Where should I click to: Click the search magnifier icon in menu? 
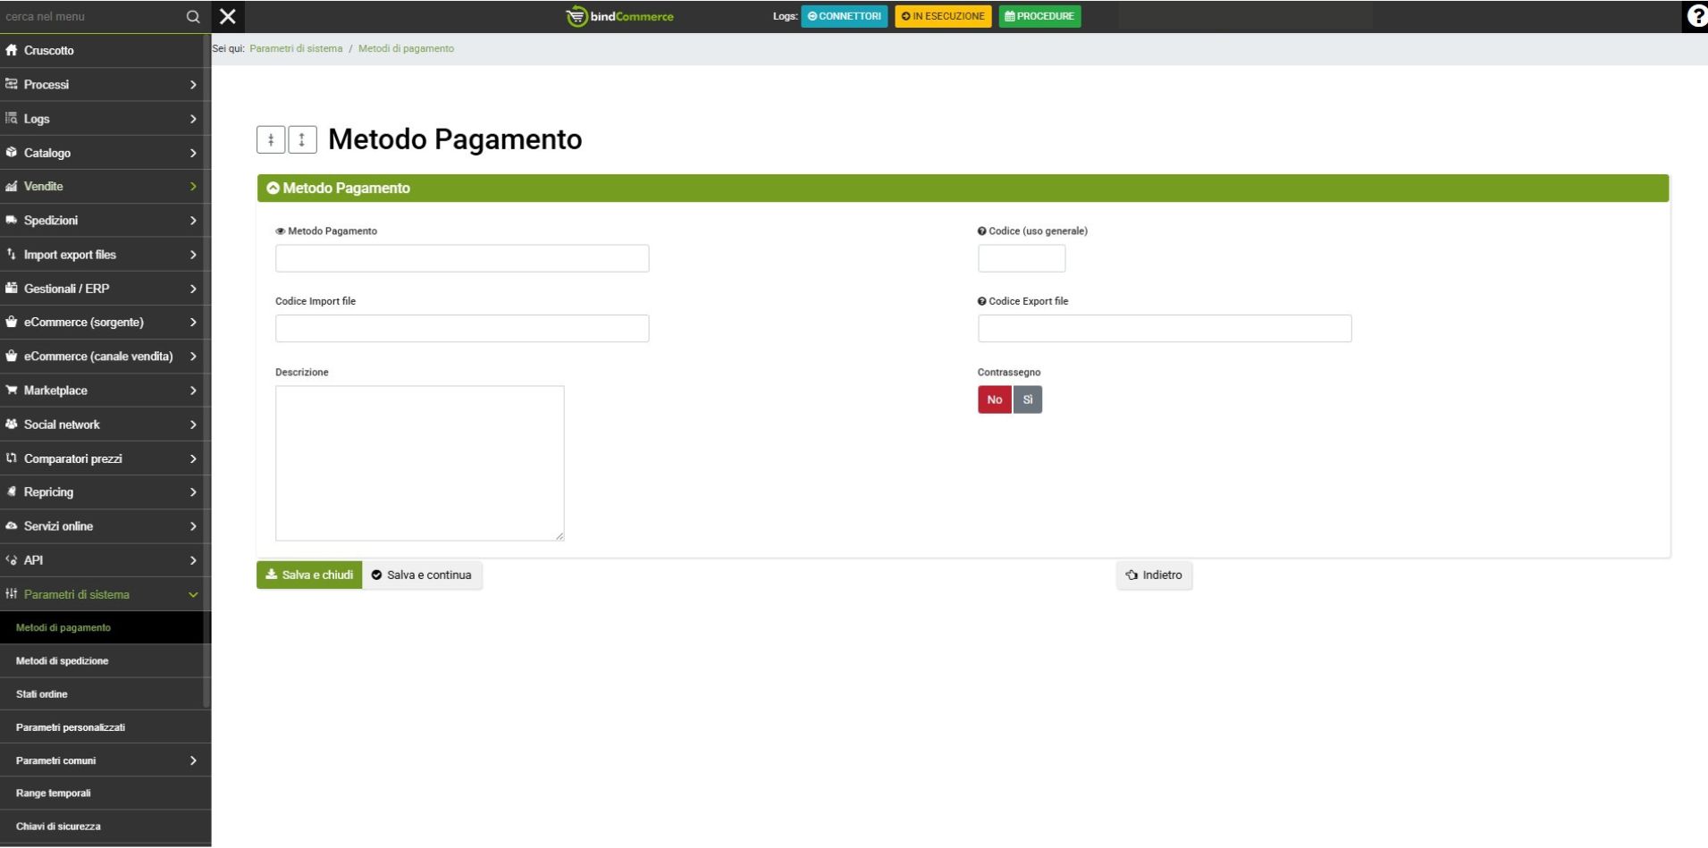192,16
